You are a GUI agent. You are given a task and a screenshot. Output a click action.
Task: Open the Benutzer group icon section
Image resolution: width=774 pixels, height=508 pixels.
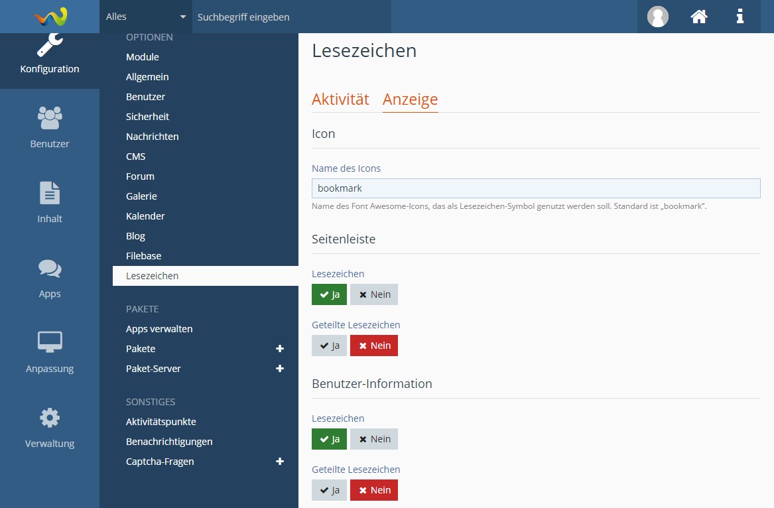(50, 127)
